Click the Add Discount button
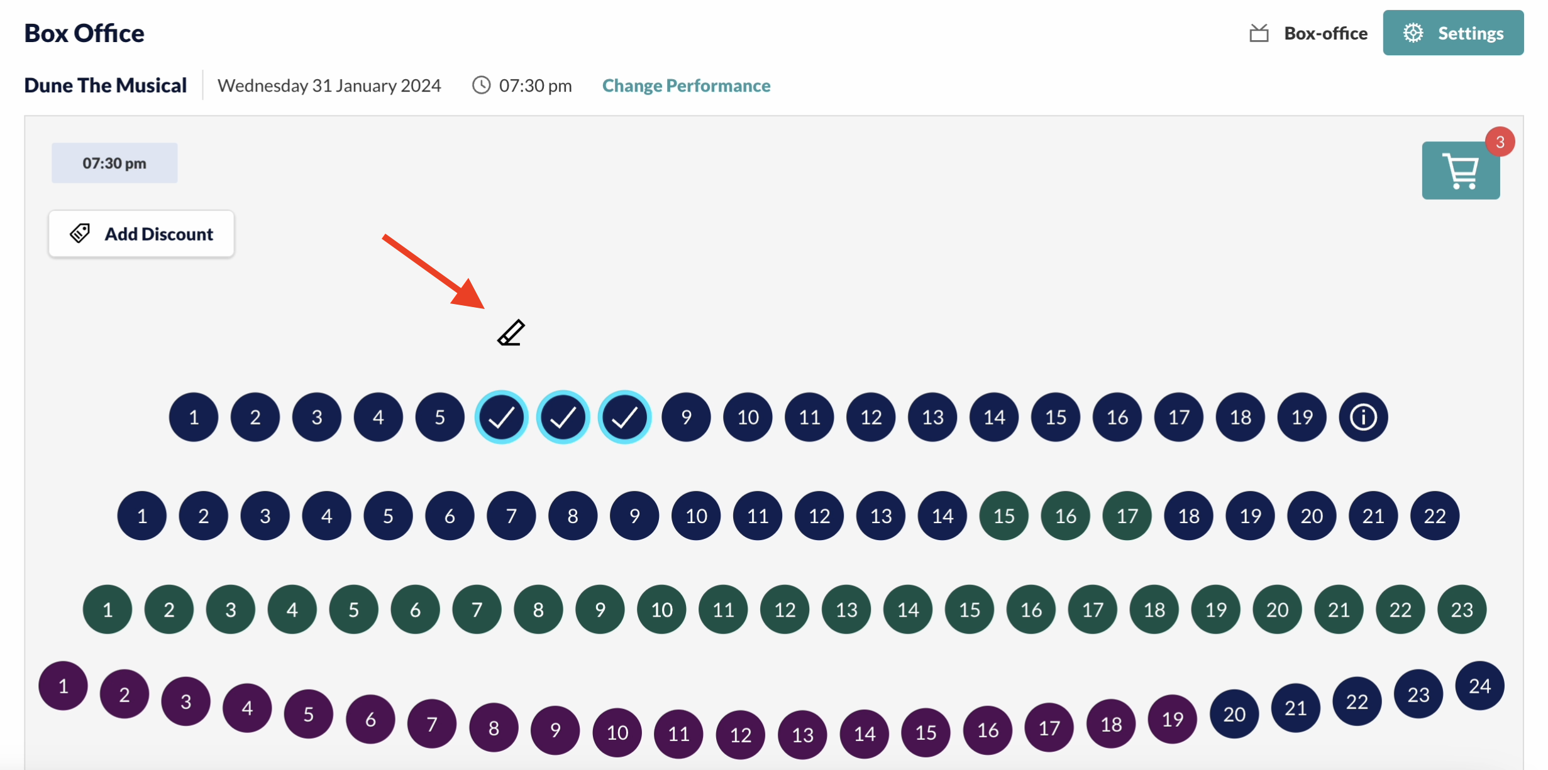The width and height of the screenshot is (1548, 770). coord(141,234)
